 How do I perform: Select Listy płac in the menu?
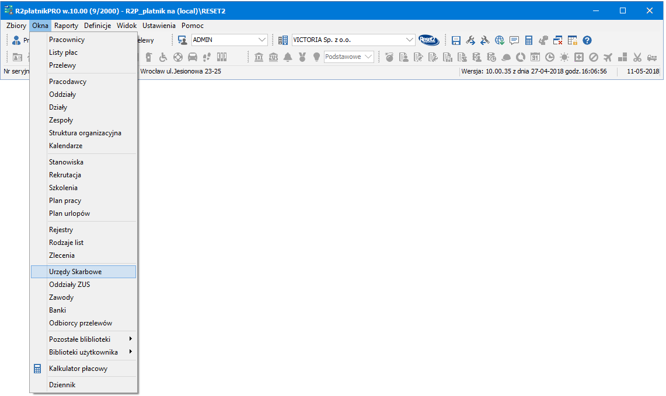(63, 52)
